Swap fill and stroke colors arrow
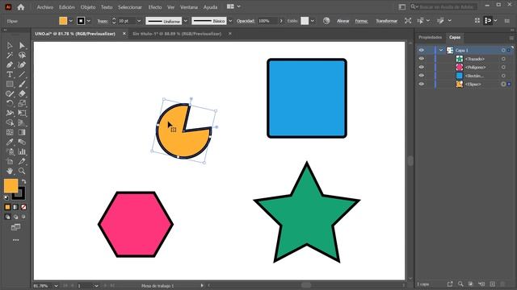517x290 pixels. click(23, 181)
